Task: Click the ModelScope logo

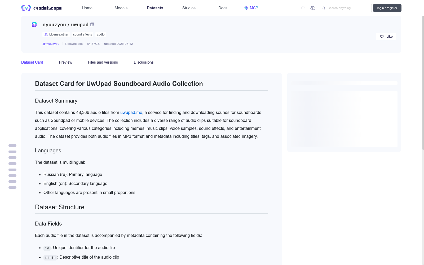Action: pyautogui.click(x=41, y=8)
